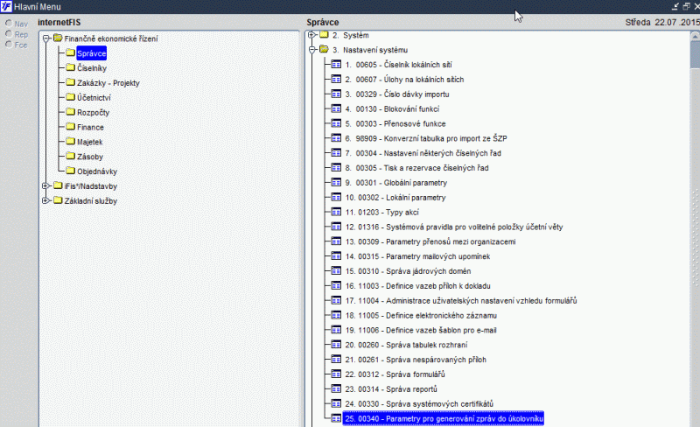Select Číselníky in the left tree
Screen dimensions: 700x427
click(x=92, y=68)
